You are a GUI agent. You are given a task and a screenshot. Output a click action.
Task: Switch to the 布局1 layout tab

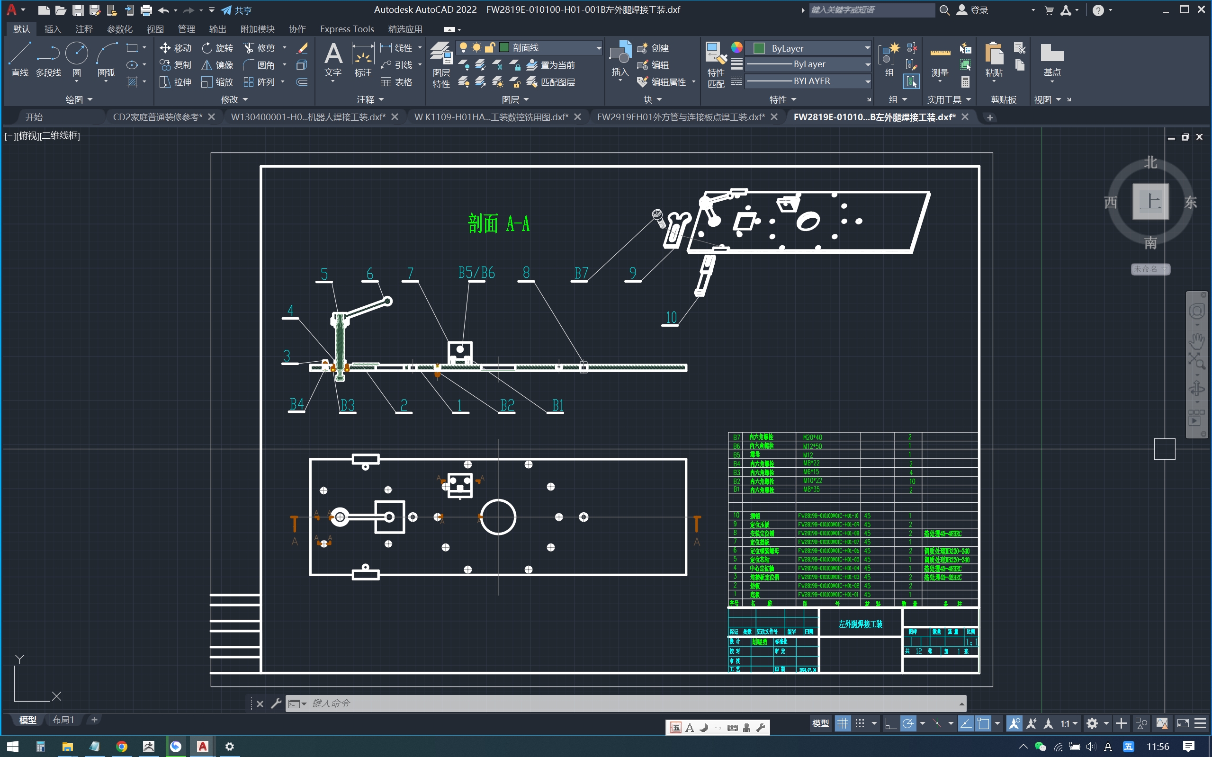(63, 720)
